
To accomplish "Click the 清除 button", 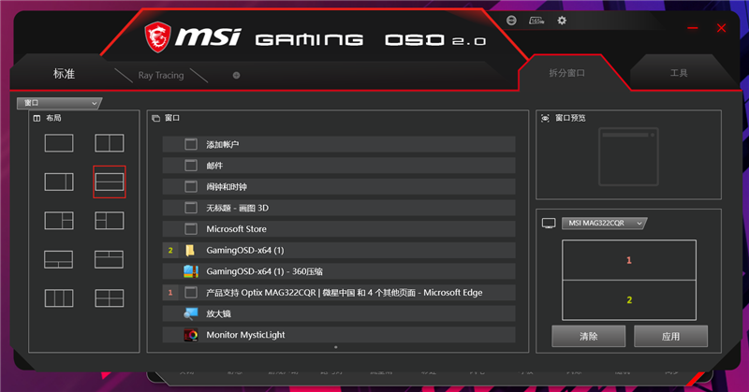I will 589,336.
